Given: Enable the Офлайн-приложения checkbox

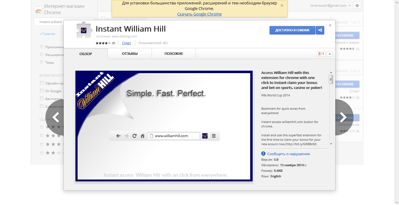Looking at the screenshot, I should (x=42, y=83).
